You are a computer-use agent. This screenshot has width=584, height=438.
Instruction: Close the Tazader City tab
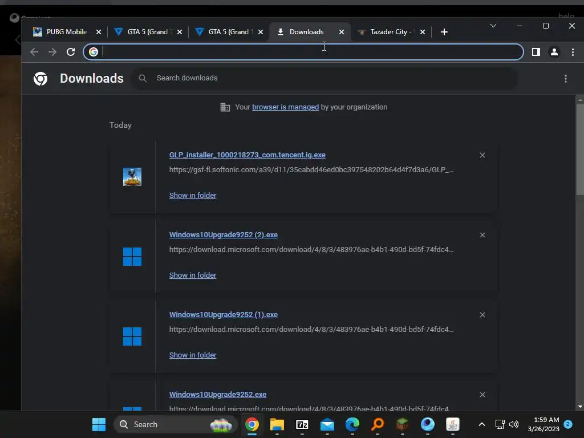423,32
